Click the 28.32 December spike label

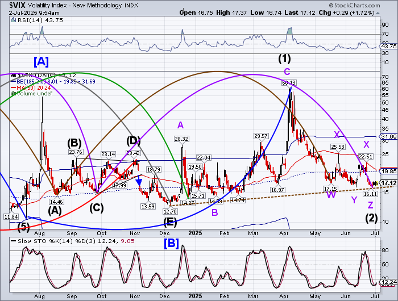coord(181,139)
